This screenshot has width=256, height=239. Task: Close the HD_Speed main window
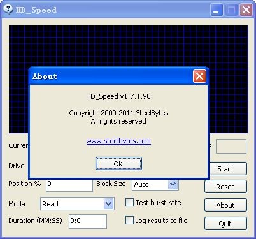click(x=246, y=10)
